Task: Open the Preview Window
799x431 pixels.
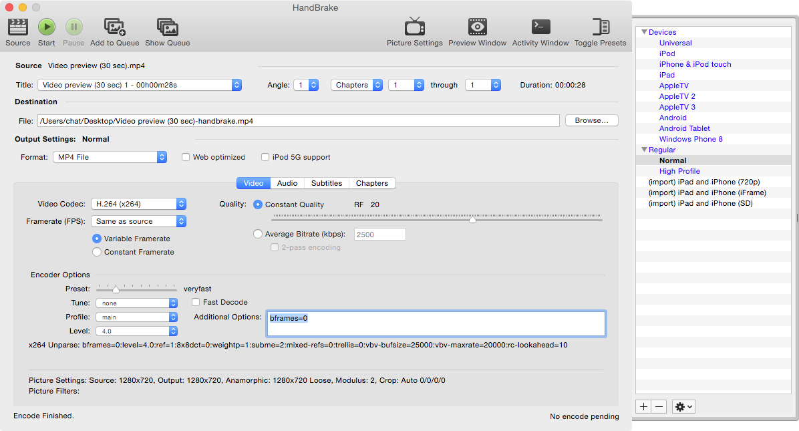Action: (477, 27)
